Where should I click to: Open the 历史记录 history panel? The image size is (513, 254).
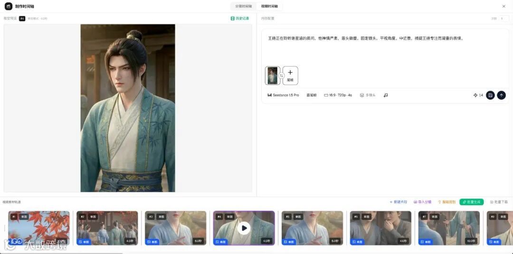click(x=240, y=19)
